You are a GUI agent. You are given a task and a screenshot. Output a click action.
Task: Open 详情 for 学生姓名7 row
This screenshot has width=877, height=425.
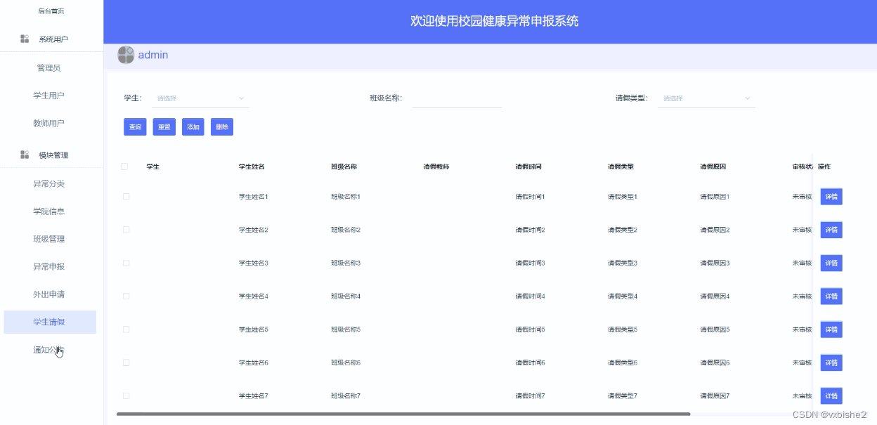tap(831, 395)
